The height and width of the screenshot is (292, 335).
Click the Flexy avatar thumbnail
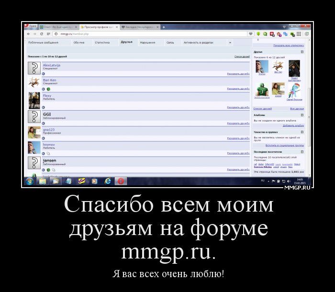34,101
